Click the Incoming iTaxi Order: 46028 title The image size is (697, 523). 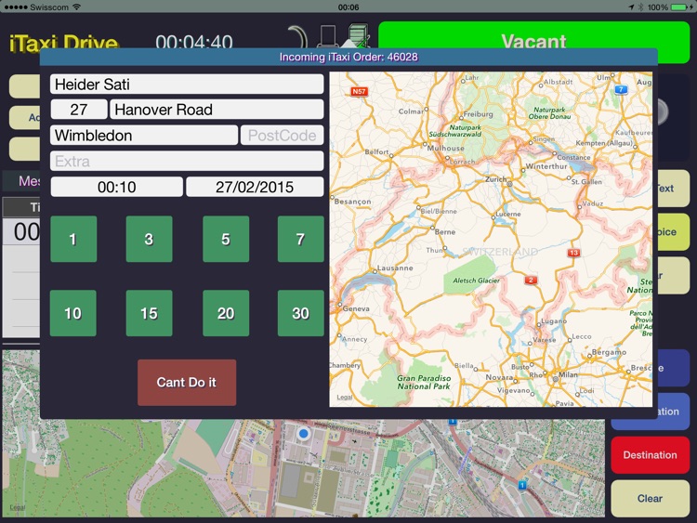348,57
